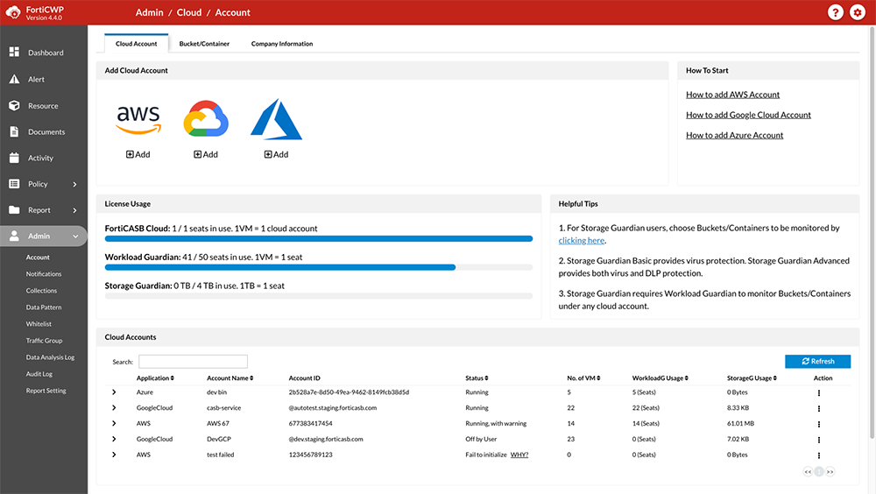The height and width of the screenshot is (494, 876).
Task: Go to next page of accounts table
Action: (x=830, y=471)
